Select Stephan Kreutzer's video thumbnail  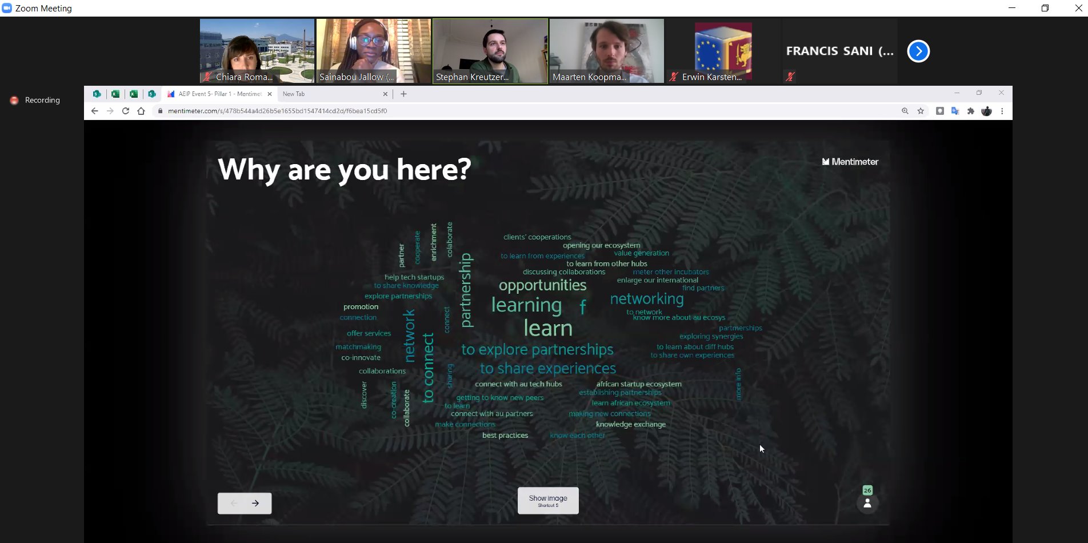click(490, 51)
